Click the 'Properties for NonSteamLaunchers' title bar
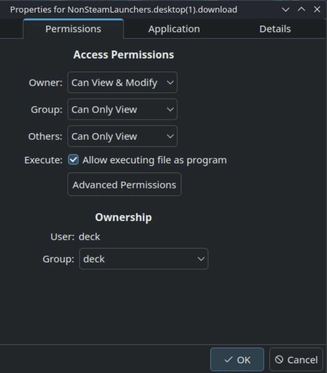This screenshot has width=327, height=373. coord(124,9)
